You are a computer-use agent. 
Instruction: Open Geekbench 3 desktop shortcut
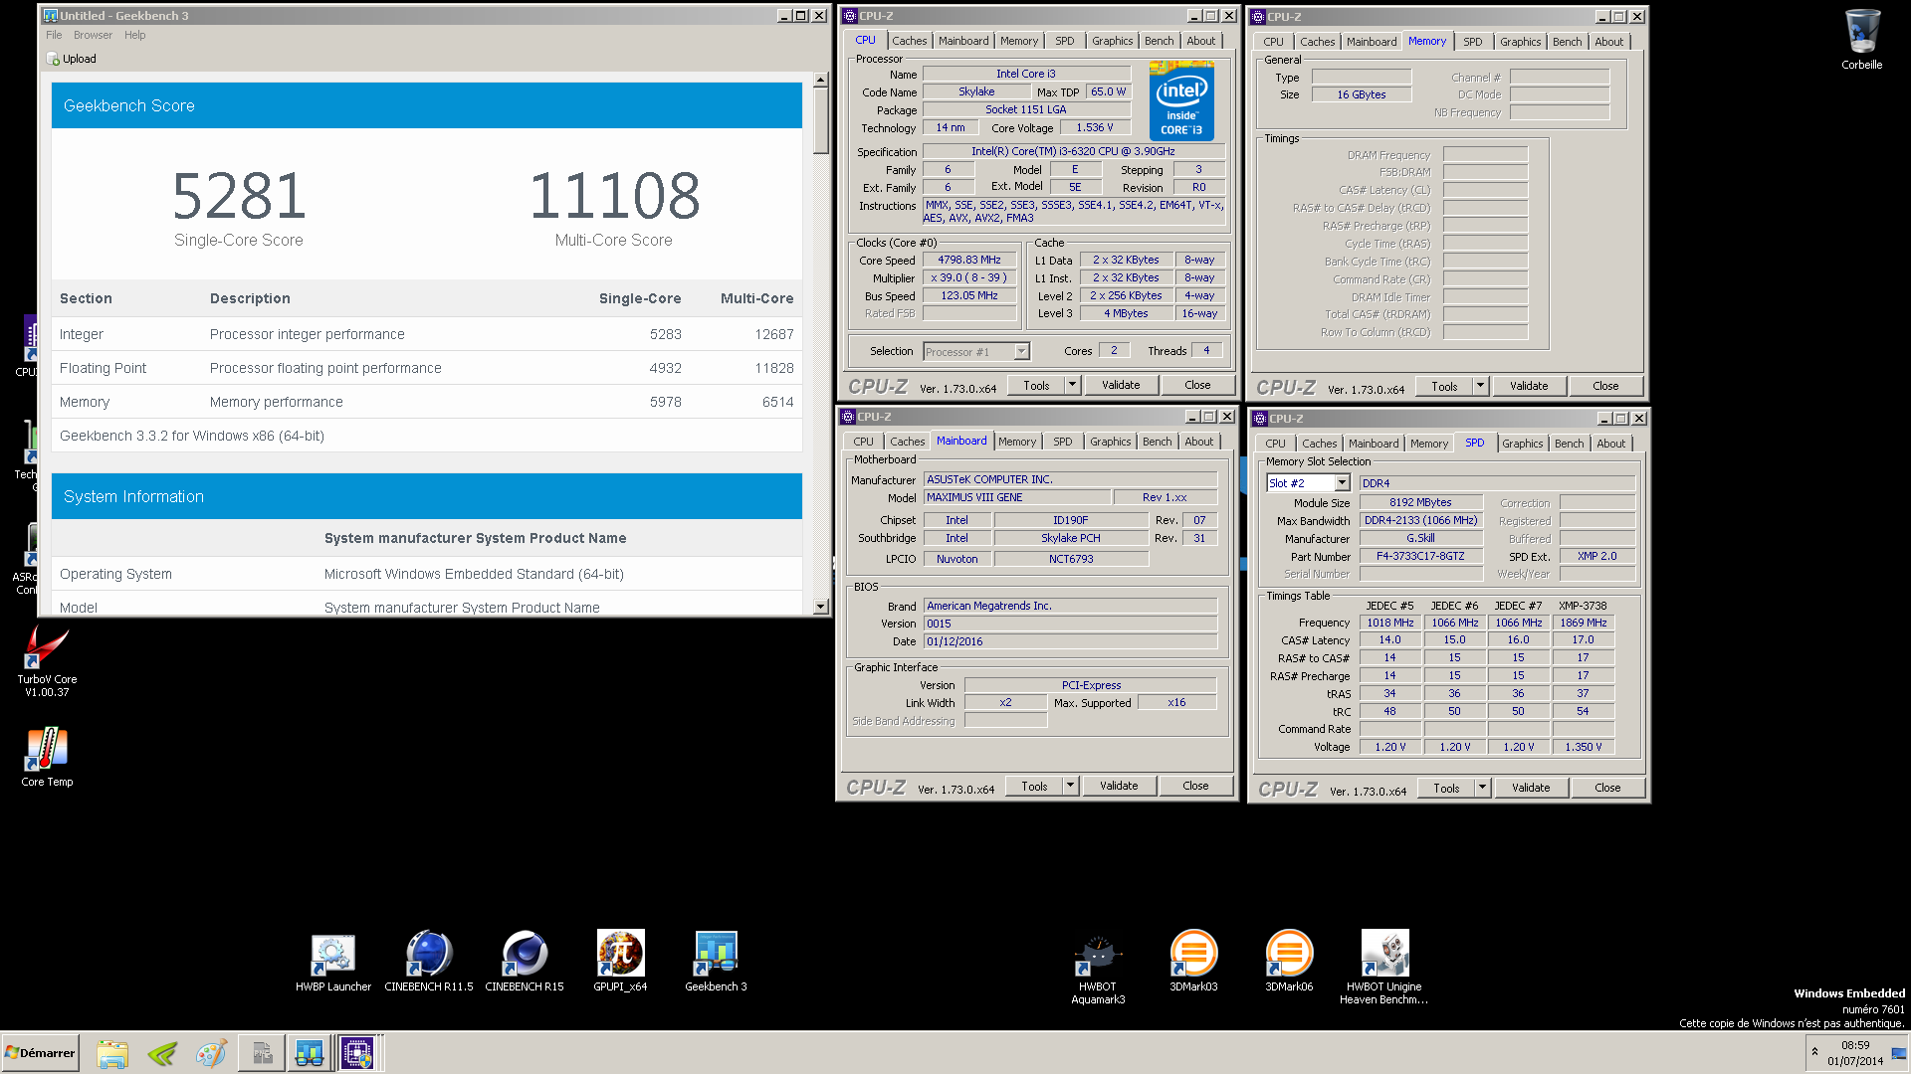(716, 961)
